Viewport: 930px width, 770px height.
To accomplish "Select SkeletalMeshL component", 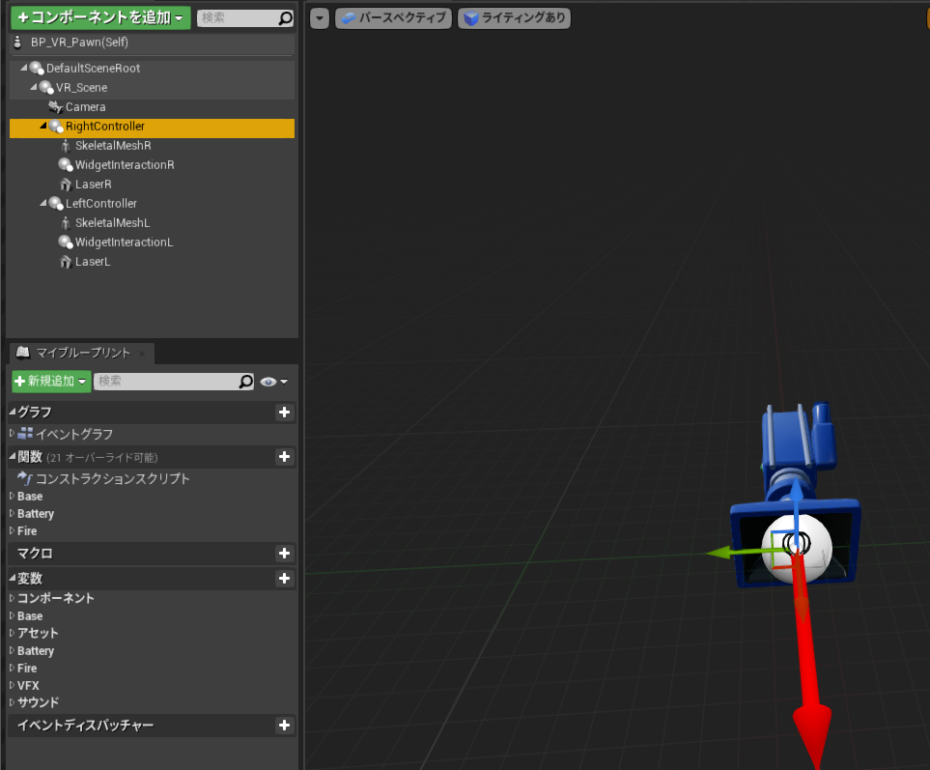I will 112,223.
